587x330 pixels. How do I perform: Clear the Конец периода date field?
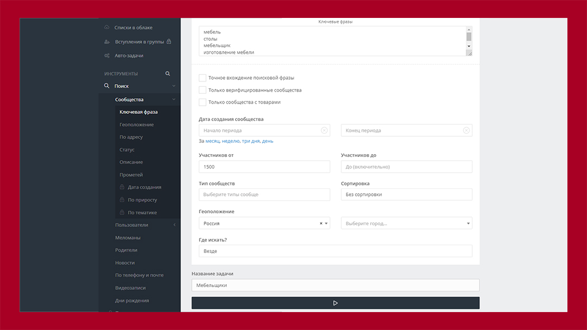click(x=466, y=130)
